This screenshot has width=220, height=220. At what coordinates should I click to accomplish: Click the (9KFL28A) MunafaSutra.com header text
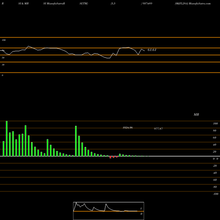(193, 4)
